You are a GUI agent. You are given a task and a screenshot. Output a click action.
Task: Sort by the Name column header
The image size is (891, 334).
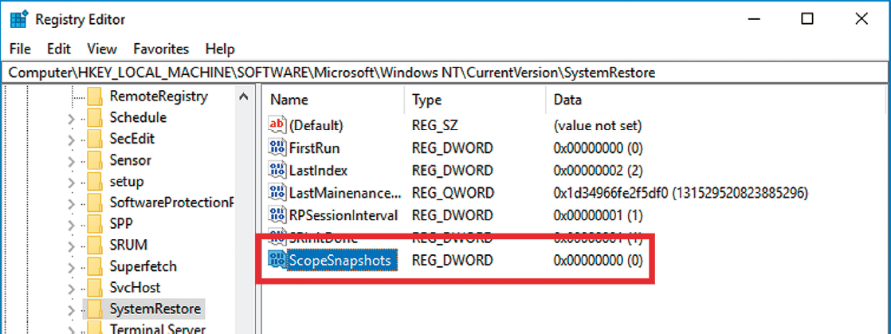[x=288, y=100]
